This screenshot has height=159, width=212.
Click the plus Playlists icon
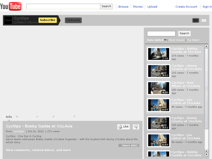53,116
